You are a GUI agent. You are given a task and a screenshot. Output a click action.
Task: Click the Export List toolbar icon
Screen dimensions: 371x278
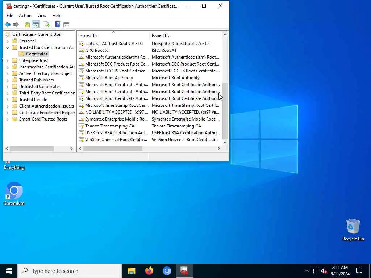[47, 24]
